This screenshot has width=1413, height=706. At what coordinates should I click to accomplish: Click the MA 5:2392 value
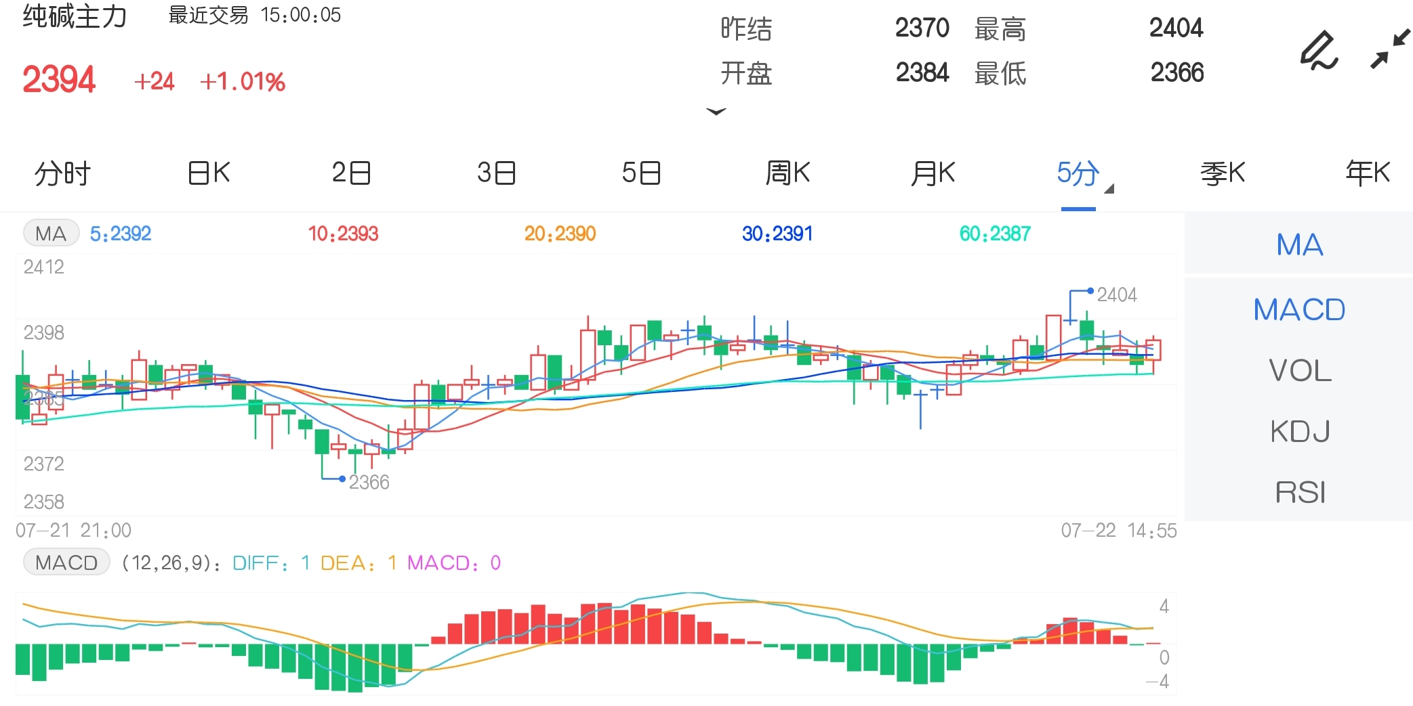pyautogui.click(x=121, y=234)
